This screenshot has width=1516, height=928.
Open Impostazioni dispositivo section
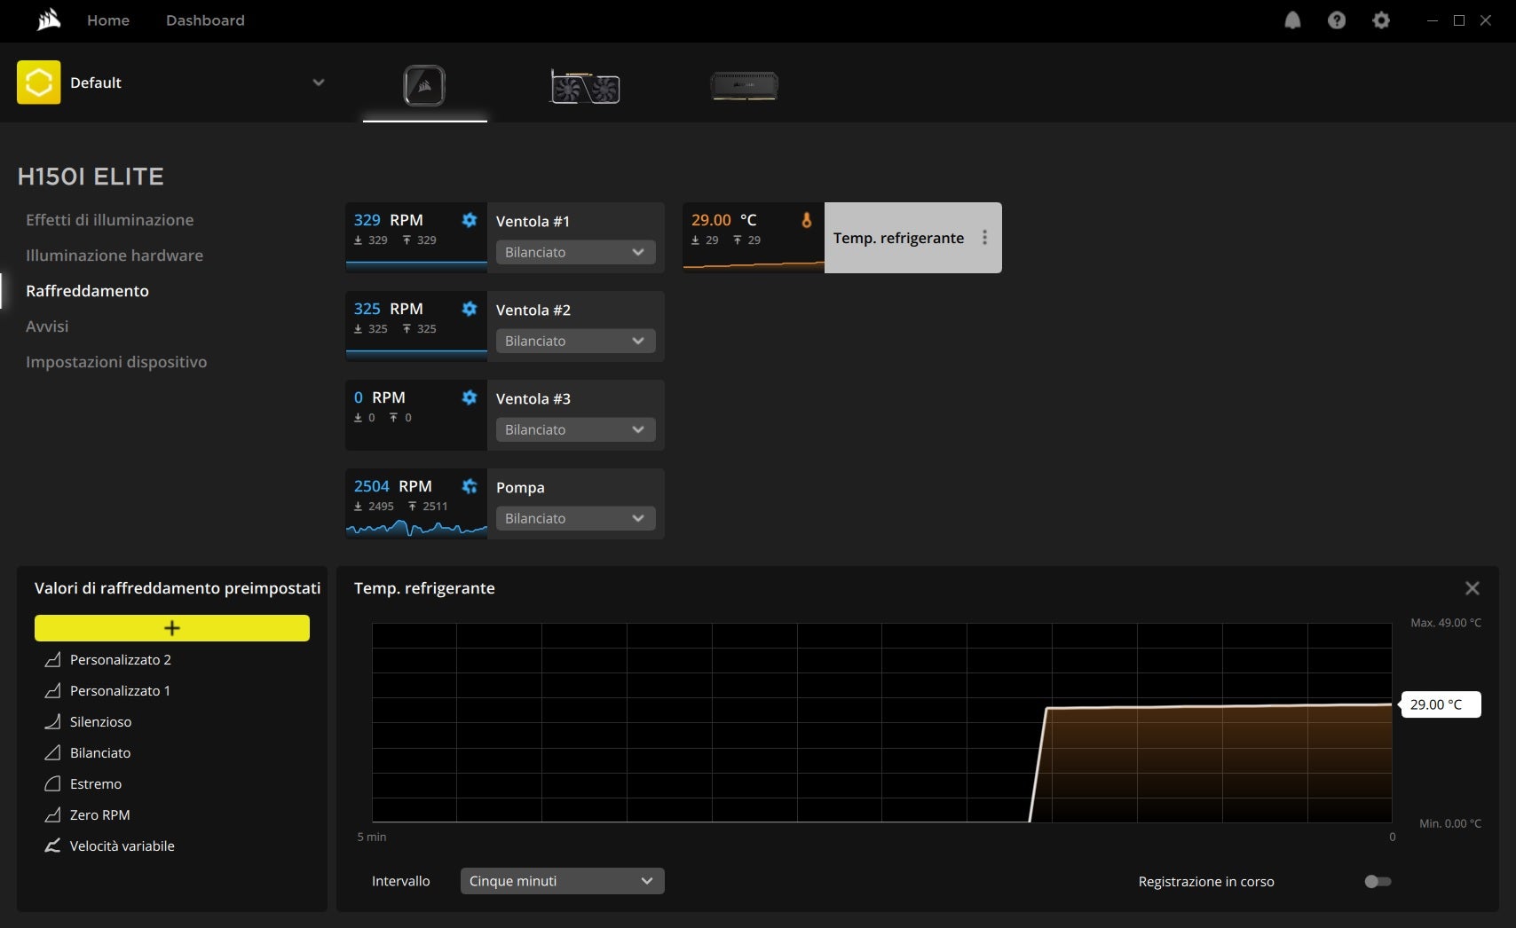[116, 362]
